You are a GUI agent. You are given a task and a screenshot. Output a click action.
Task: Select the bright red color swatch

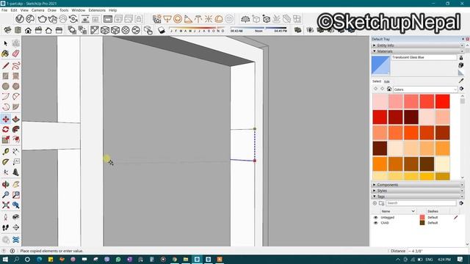pyautogui.click(x=442, y=101)
